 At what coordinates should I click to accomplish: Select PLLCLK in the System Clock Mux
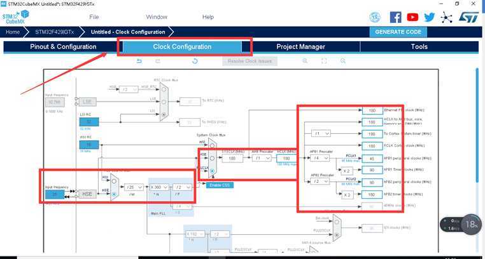(212, 171)
